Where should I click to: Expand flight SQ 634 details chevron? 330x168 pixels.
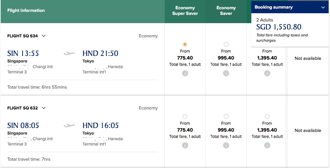point(44,36)
